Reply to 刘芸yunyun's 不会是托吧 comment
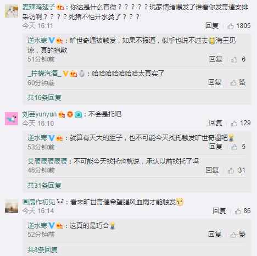 (215, 123)
